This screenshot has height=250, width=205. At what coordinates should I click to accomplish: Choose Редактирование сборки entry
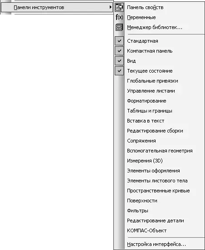coord(159,131)
